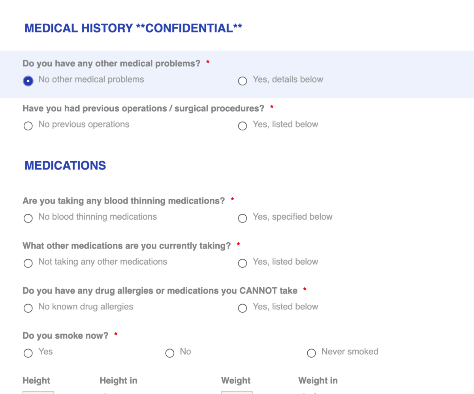474x394 pixels.
Task: Select the Height in unit radio button
Action: (104, 393)
